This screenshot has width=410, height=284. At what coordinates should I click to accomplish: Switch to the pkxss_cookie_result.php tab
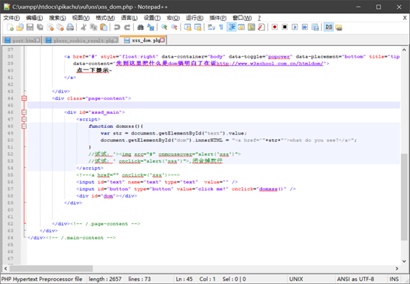[x=81, y=40]
